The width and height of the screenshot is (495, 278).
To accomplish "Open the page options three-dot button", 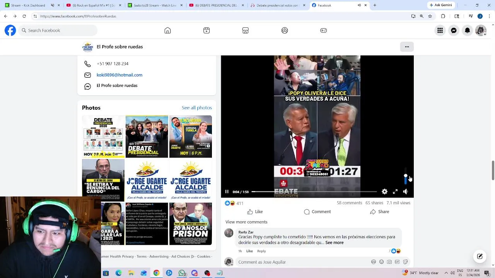I will click(407, 47).
